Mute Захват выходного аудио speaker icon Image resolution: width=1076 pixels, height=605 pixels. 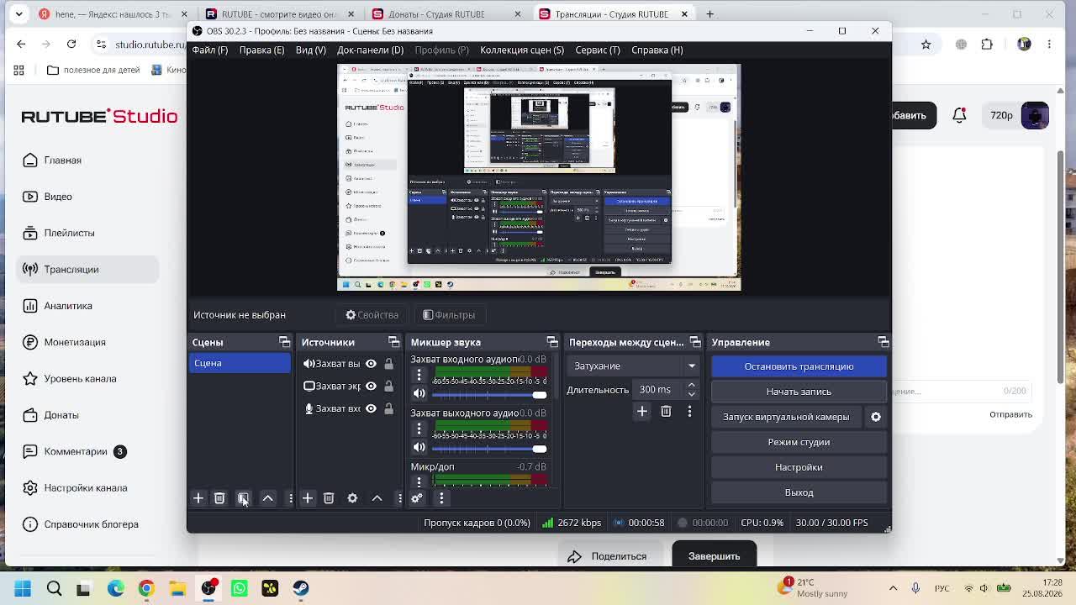click(419, 447)
